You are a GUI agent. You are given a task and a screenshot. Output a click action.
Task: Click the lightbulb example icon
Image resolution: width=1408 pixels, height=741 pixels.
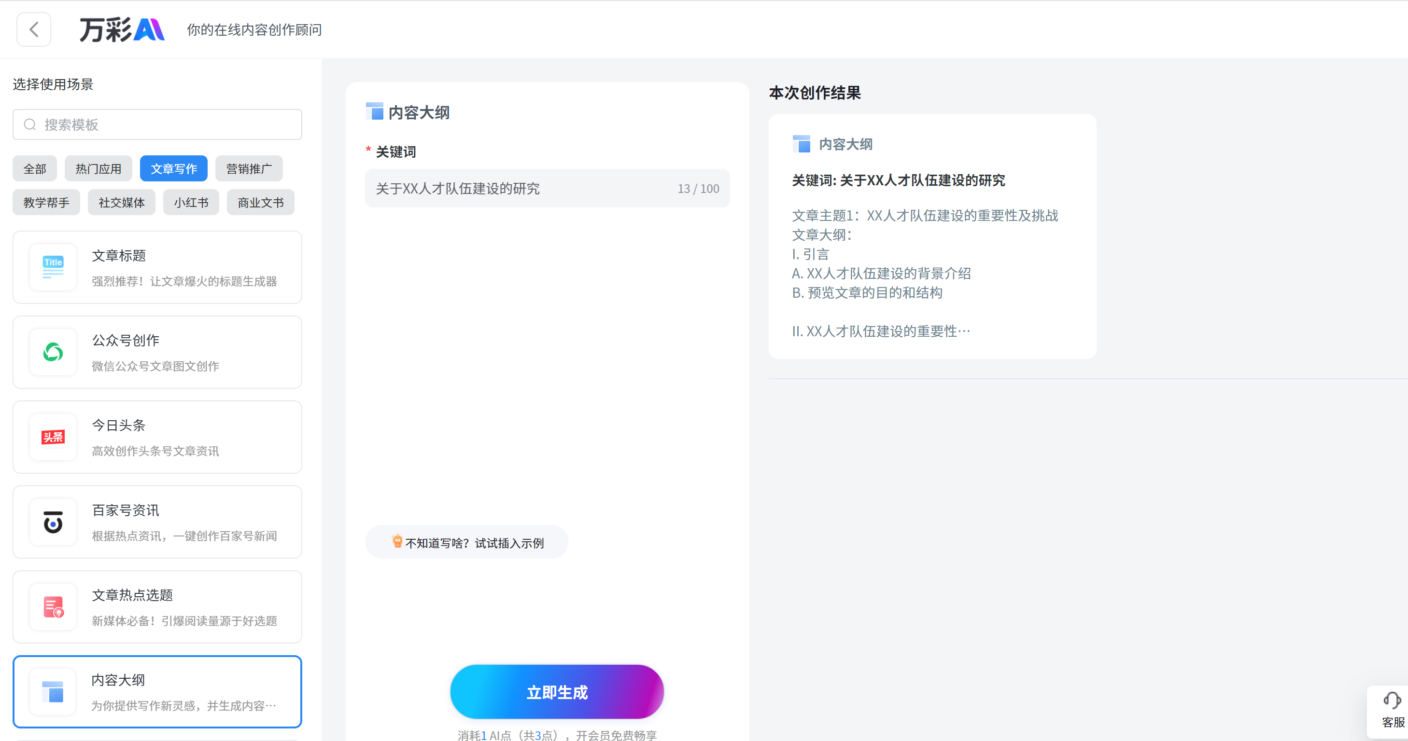397,541
